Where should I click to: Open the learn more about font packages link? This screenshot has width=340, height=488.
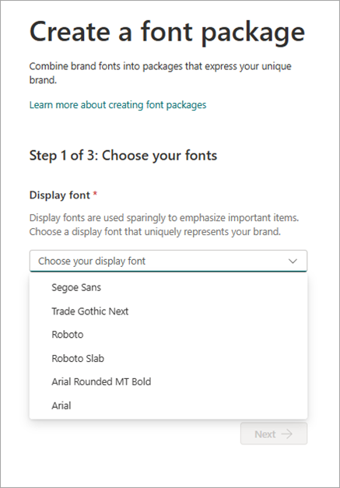pos(117,105)
